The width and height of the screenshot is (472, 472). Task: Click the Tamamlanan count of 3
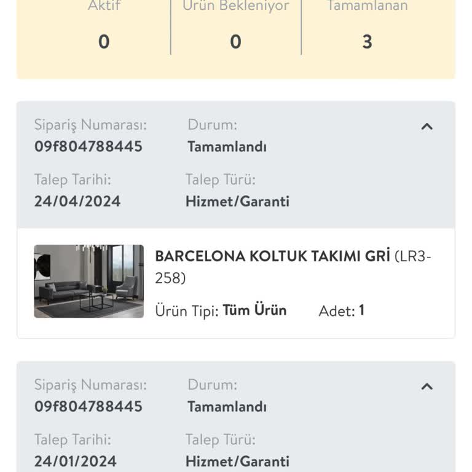(x=368, y=42)
